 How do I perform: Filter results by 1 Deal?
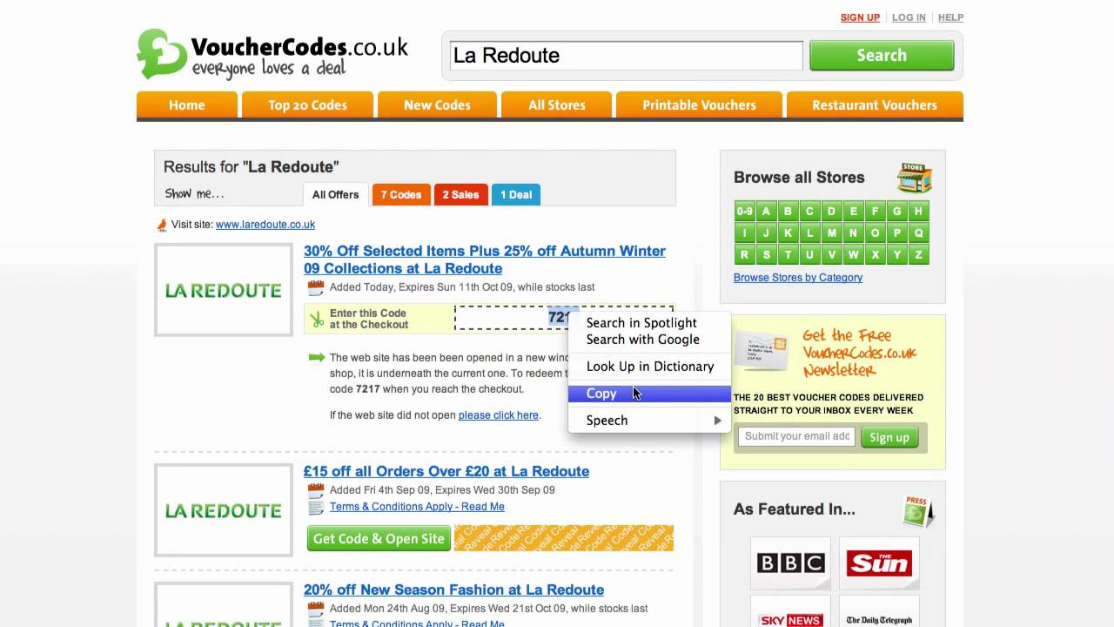click(x=516, y=194)
